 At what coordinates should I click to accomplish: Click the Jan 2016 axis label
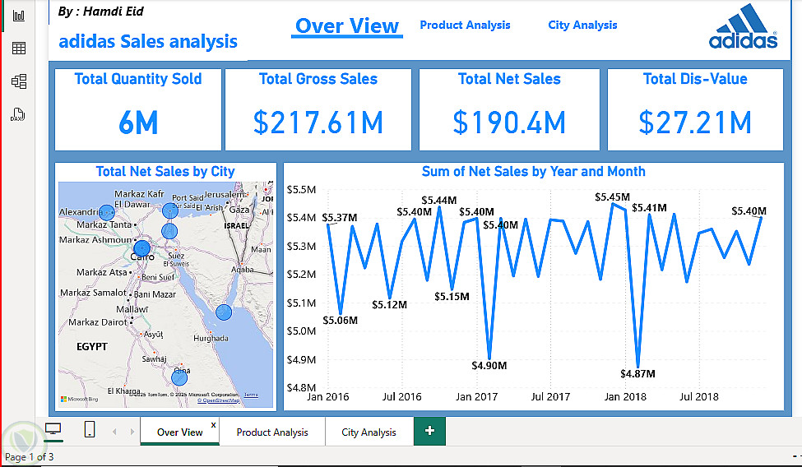[328, 396]
